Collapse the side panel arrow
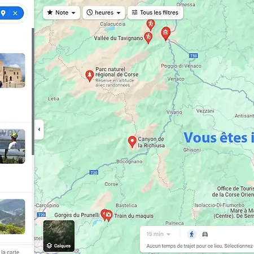 pyautogui.click(x=39, y=129)
